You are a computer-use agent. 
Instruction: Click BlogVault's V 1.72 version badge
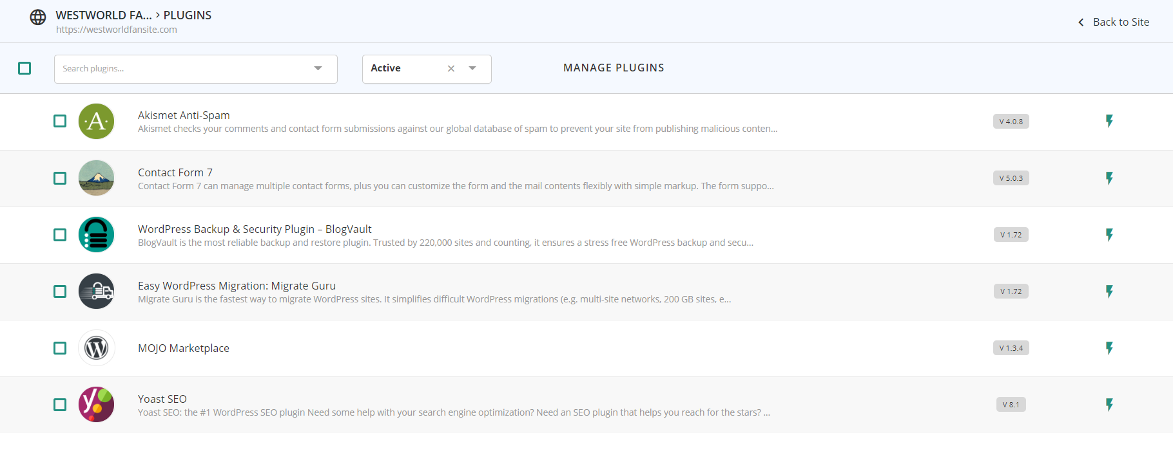[x=1011, y=235]
